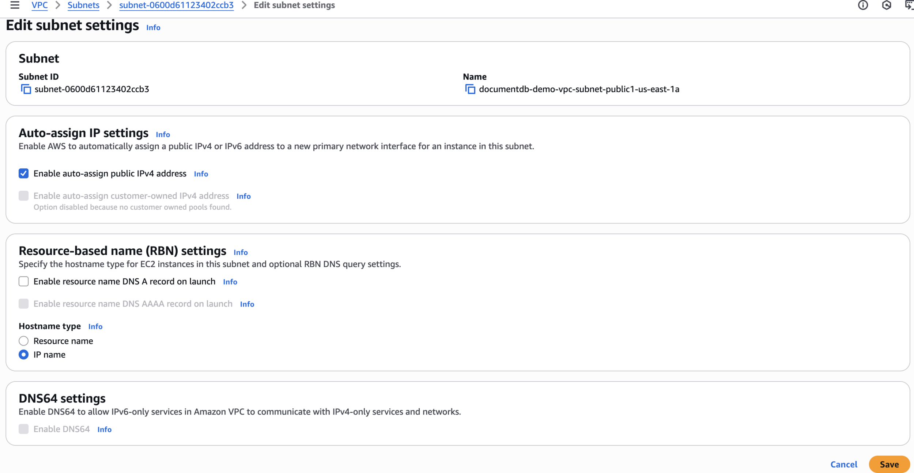Screen dimensions: 914x473
Task: Select the Resource name hostname type
Action: point(24,341)
